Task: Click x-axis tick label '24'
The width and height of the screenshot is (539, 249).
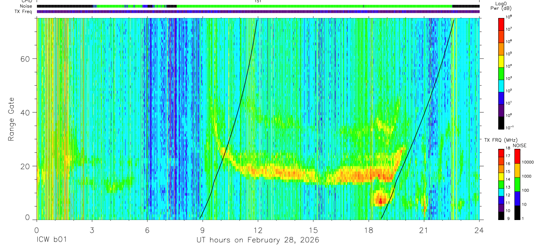Action: click(x=479, y=230)
